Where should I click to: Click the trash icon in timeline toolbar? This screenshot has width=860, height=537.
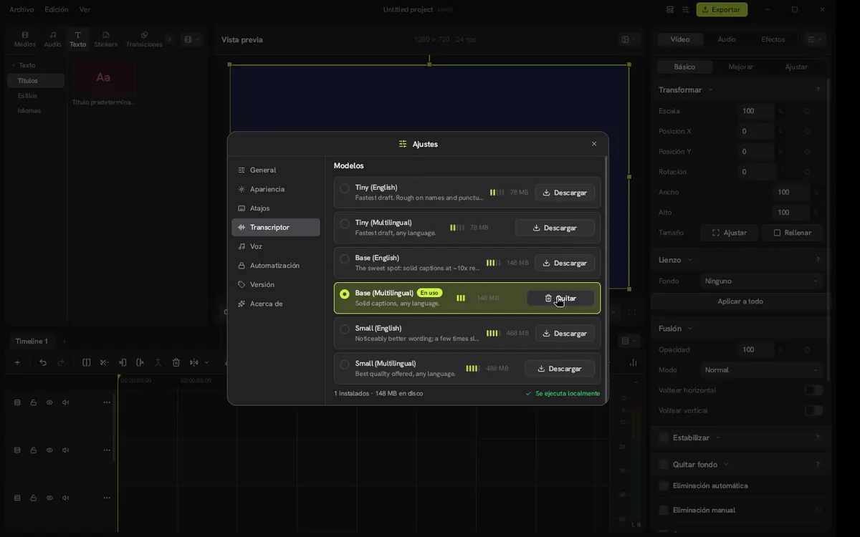176,362
